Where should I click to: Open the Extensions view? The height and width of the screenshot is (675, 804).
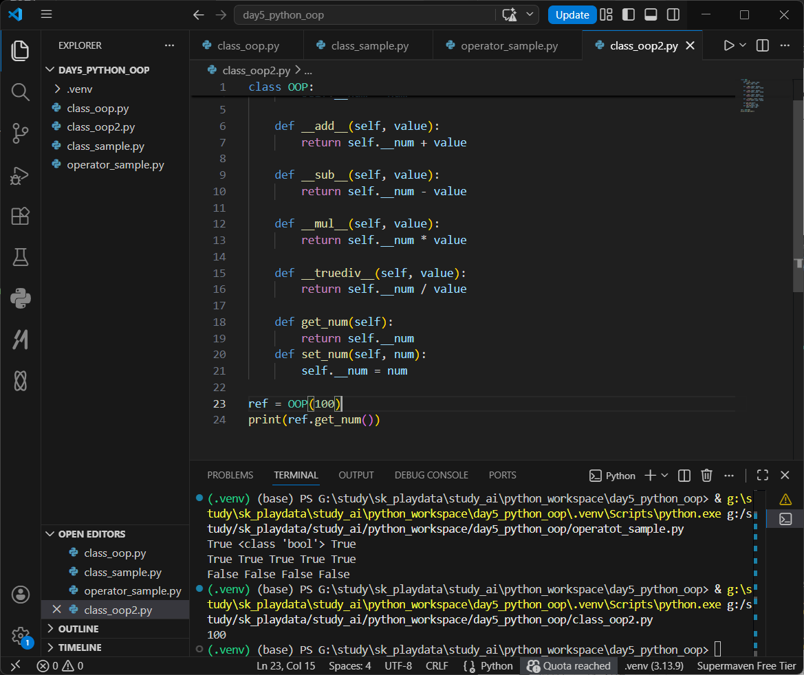tap(20, 216)
